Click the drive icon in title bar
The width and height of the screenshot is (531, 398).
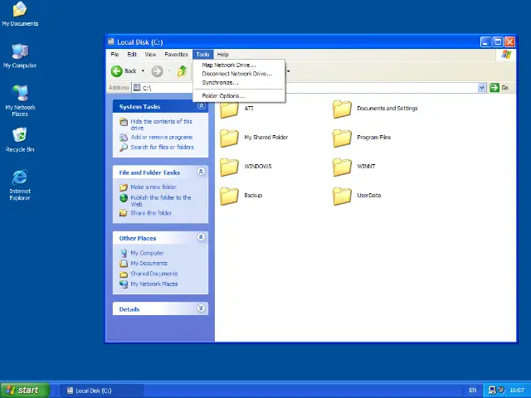110,41
